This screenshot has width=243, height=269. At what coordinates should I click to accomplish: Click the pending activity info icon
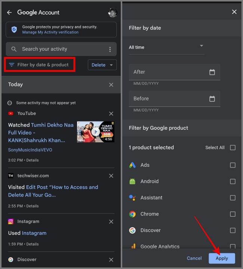10,103
